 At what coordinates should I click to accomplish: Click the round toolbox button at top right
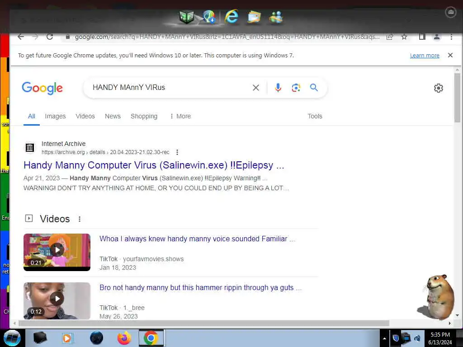pyautogui.click(x=451, y=12)
